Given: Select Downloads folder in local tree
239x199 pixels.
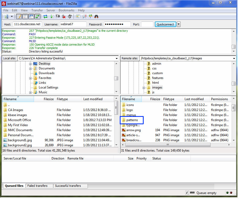Looking at the screenshot, I should click(46, 73).
